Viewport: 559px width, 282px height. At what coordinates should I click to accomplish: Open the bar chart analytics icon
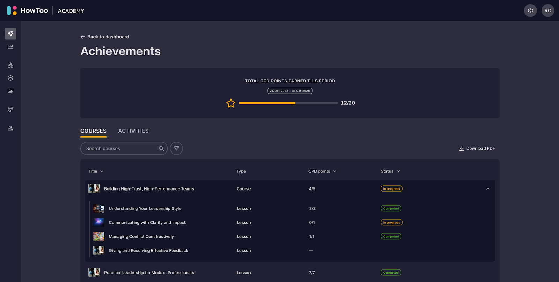click(x=10, y=46)
